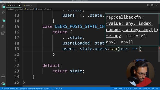Click the status bar icon after branch name
This screenshot has height=90, width=160.
click(x=52, y=88)
